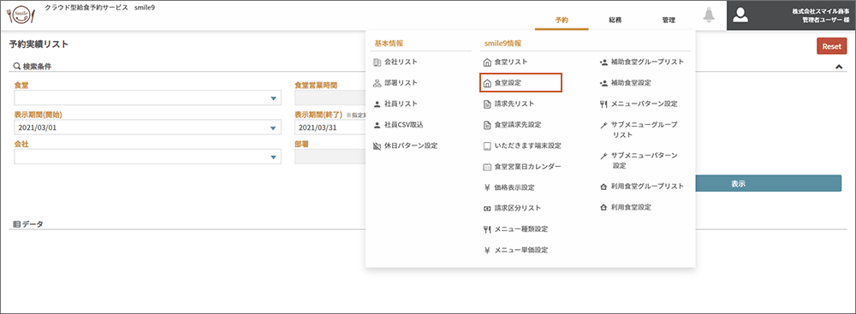The image size is (856, 314).
Task: Click the いただきます端末設定 tablet icon
Action: tap(488, 145)
